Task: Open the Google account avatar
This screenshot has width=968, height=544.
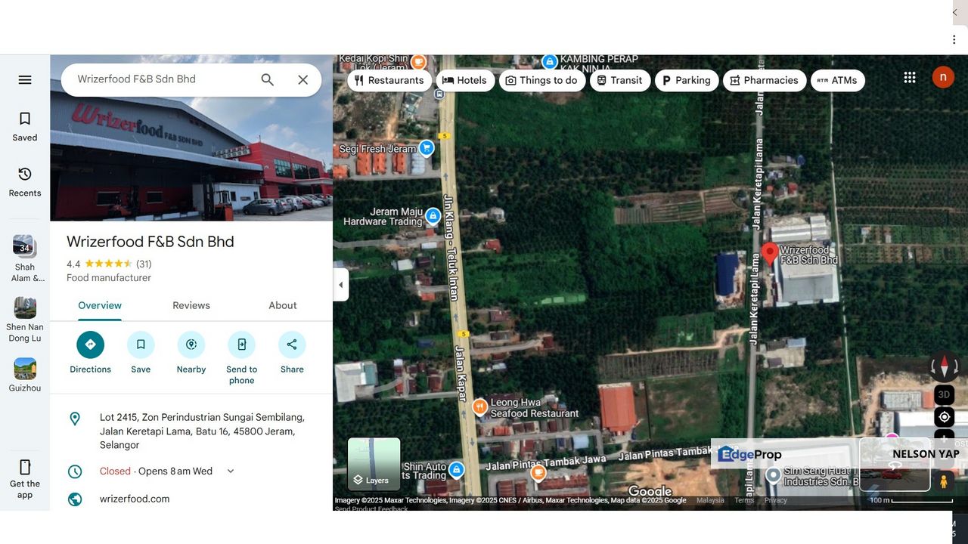Action: (x=943, y=77)
